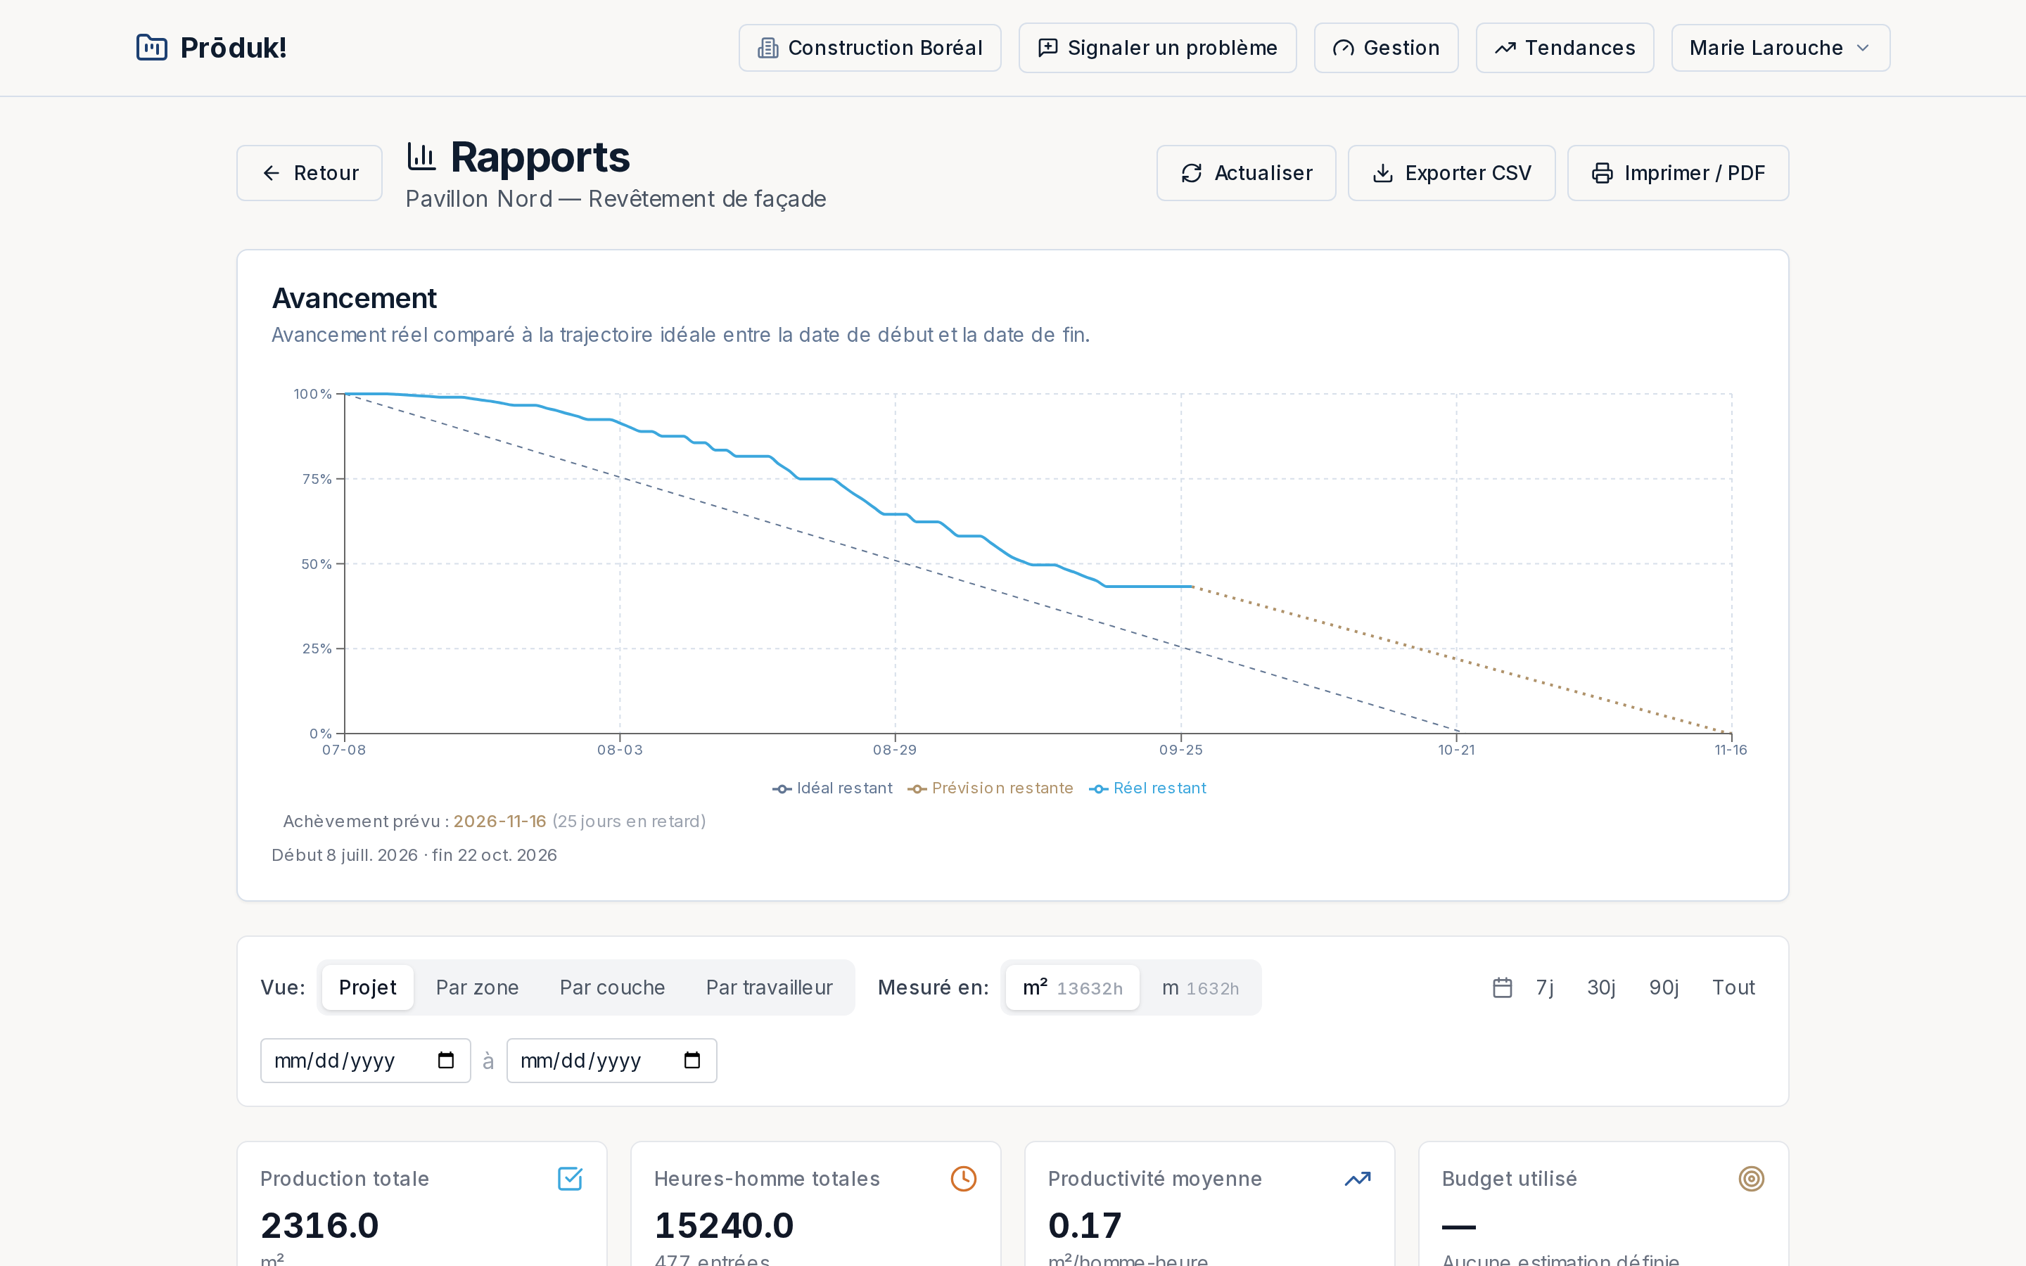
Task: Click the Production totale checkmark icon
Action: pyautogui.click(x=570, y=1178)
